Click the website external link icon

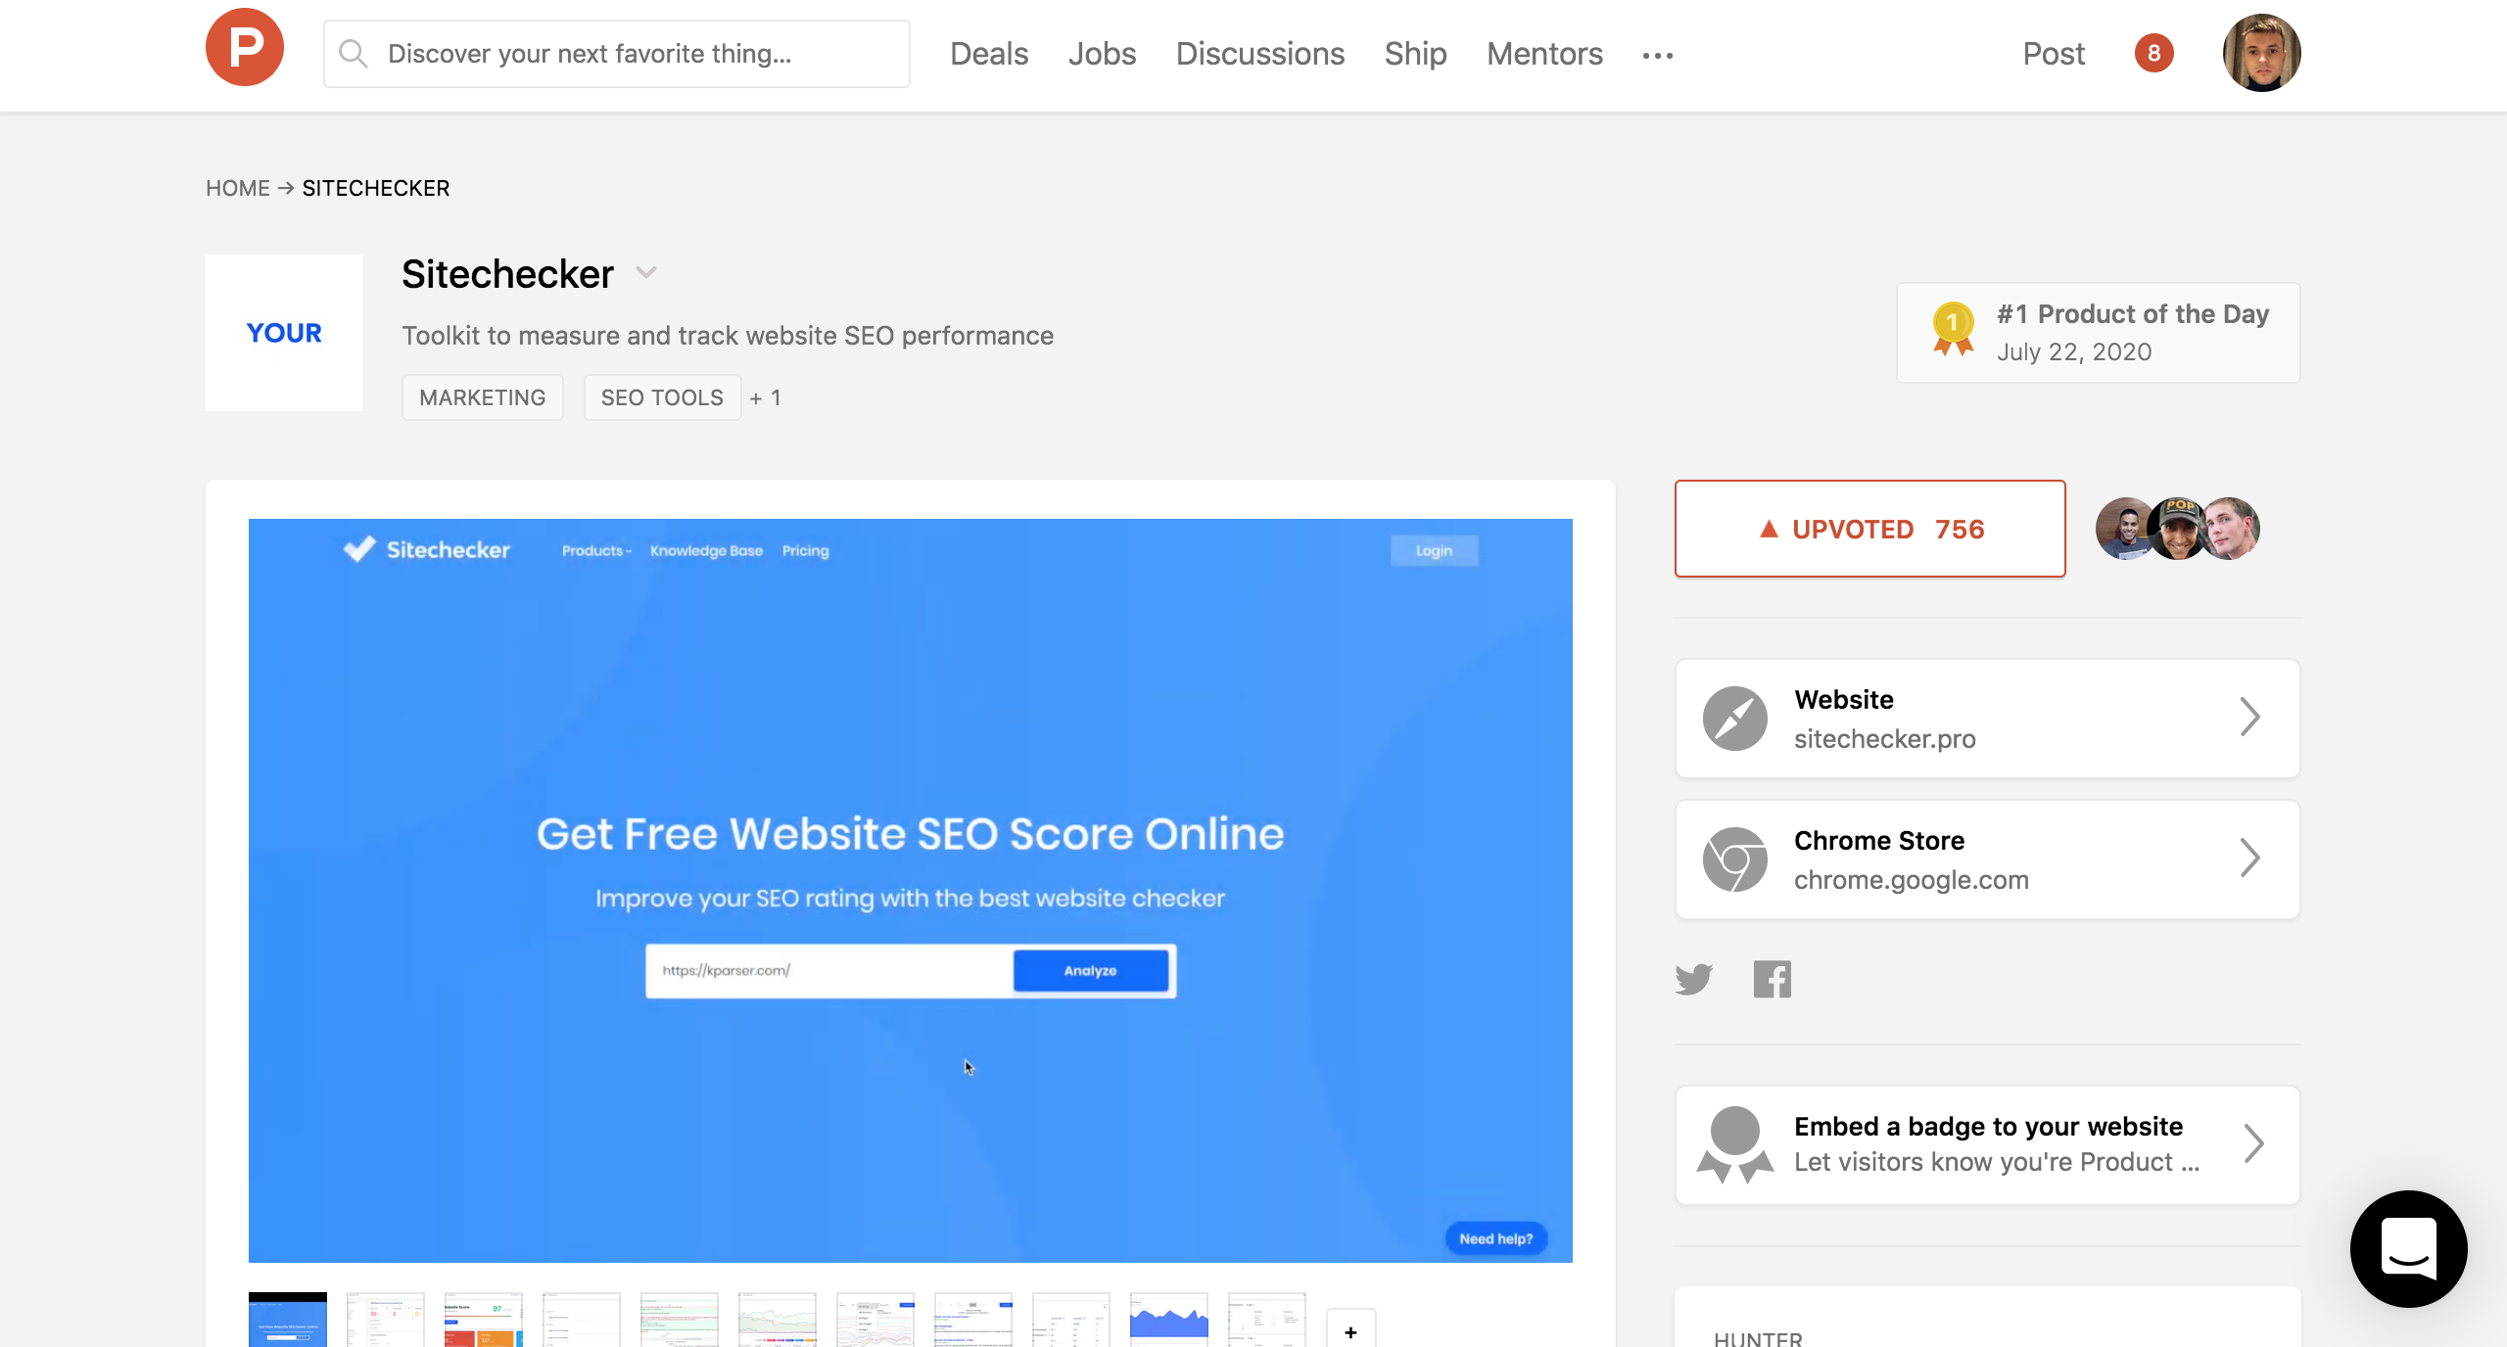click(2251, 717)
